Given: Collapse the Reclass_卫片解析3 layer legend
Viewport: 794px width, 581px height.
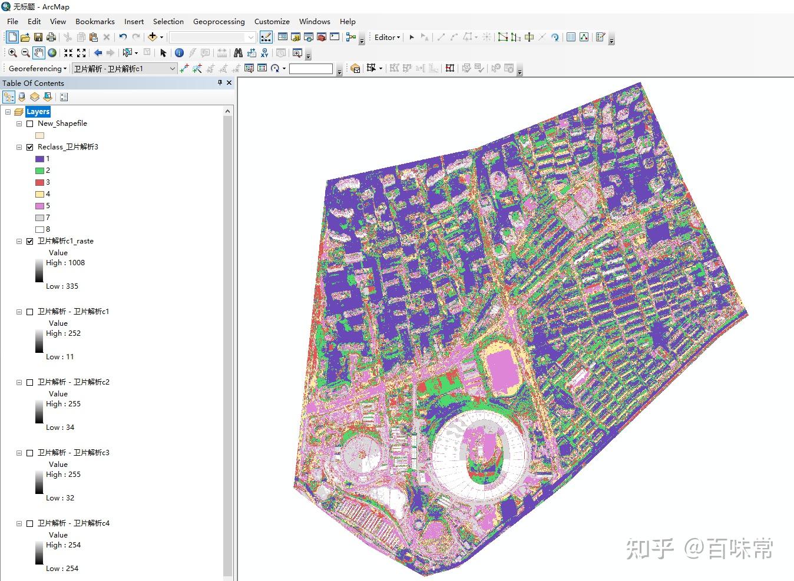Looking at the screenshot, I should 19,147.
